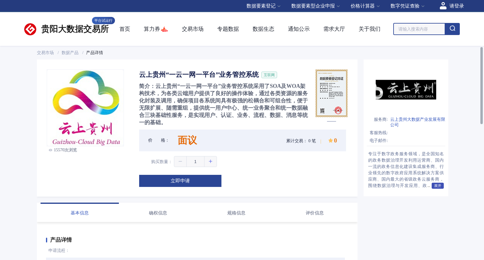This screenshot has height=260, width=484.
Task: Click the 云上贵州 vendor banner logo
Action: pos(406,90)
